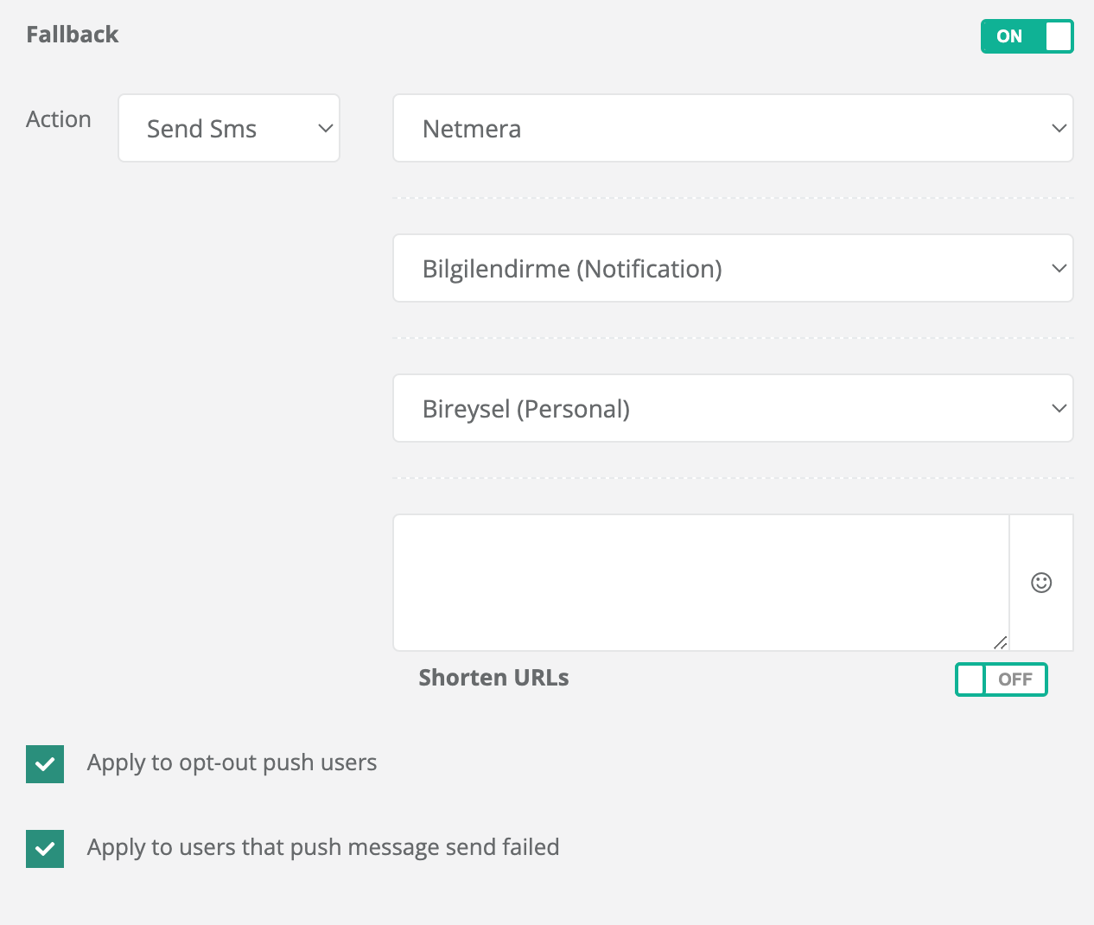Turn off the Fallback ON switch
This screenshot has width=1094, height=925.
click(1027, 36)
